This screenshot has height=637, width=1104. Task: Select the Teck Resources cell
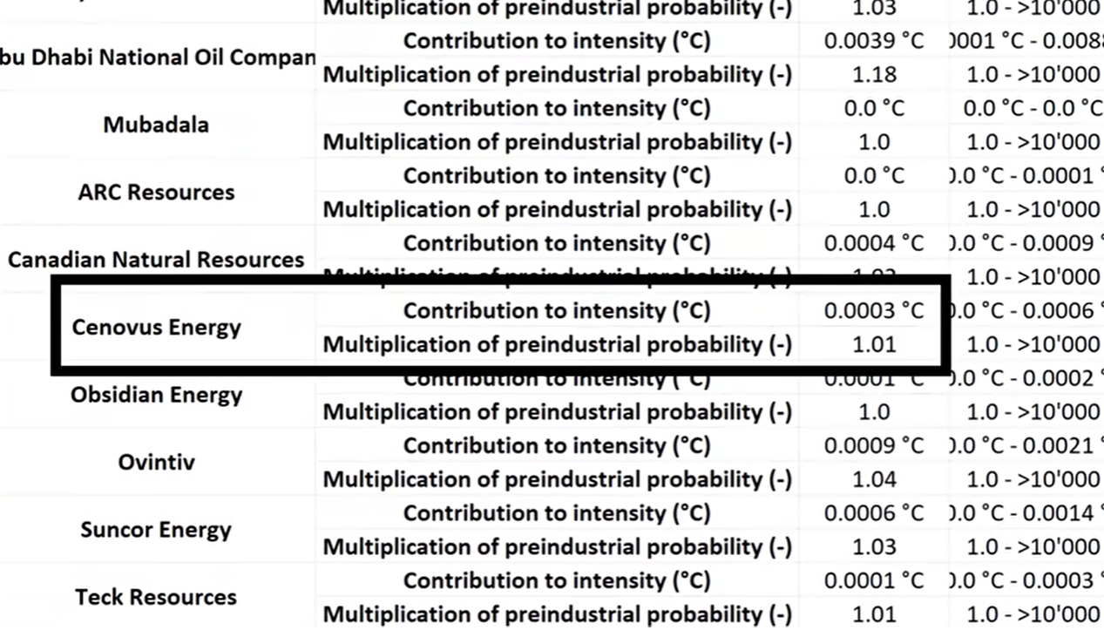pyautogui.click(x=156, y=598)
